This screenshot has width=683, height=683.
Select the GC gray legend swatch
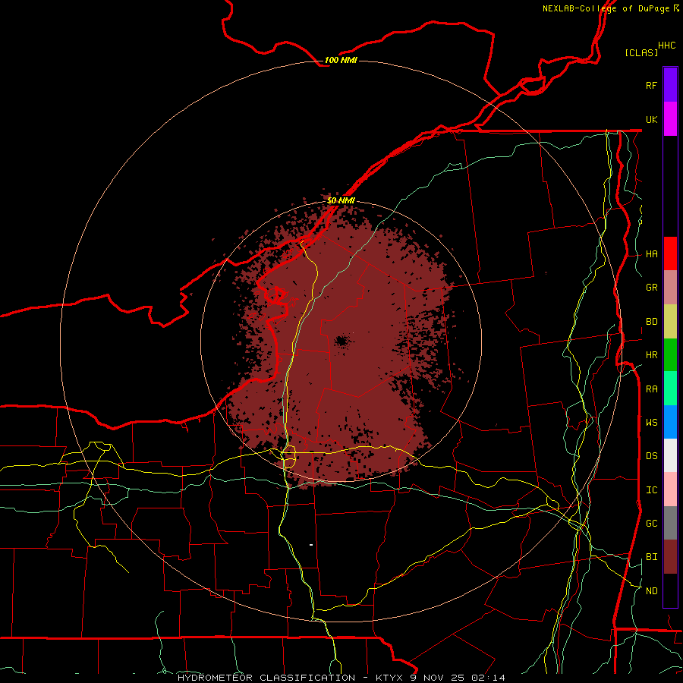pyautogui.click(x=670, y=523)
